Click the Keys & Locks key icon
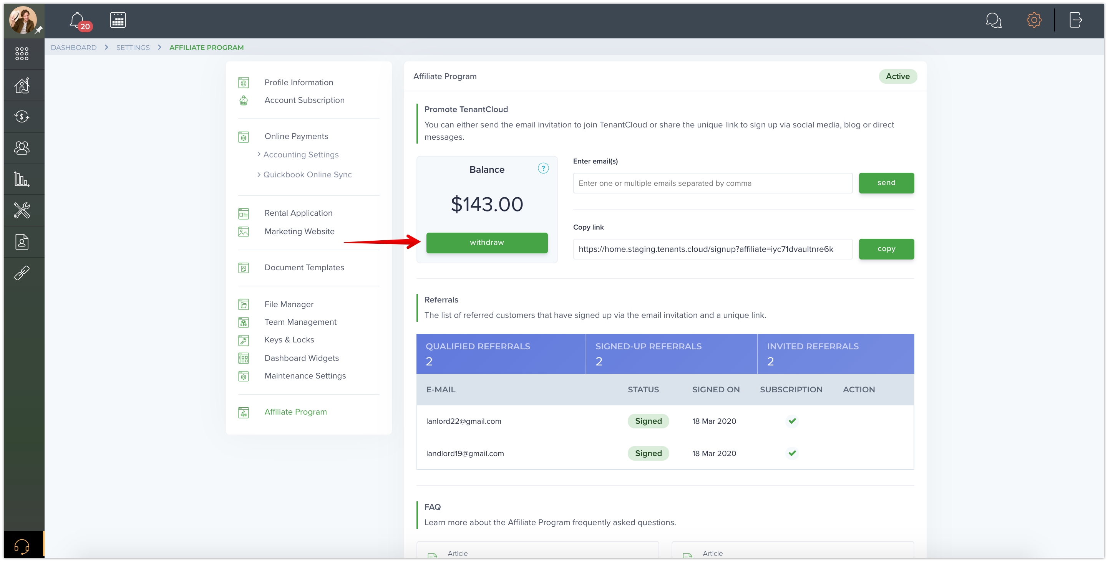The height and width of the screenshot is (562, 1108). 244,340
